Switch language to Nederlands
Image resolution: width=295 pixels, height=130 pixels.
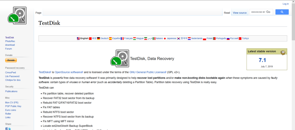[x=197, y=39]
